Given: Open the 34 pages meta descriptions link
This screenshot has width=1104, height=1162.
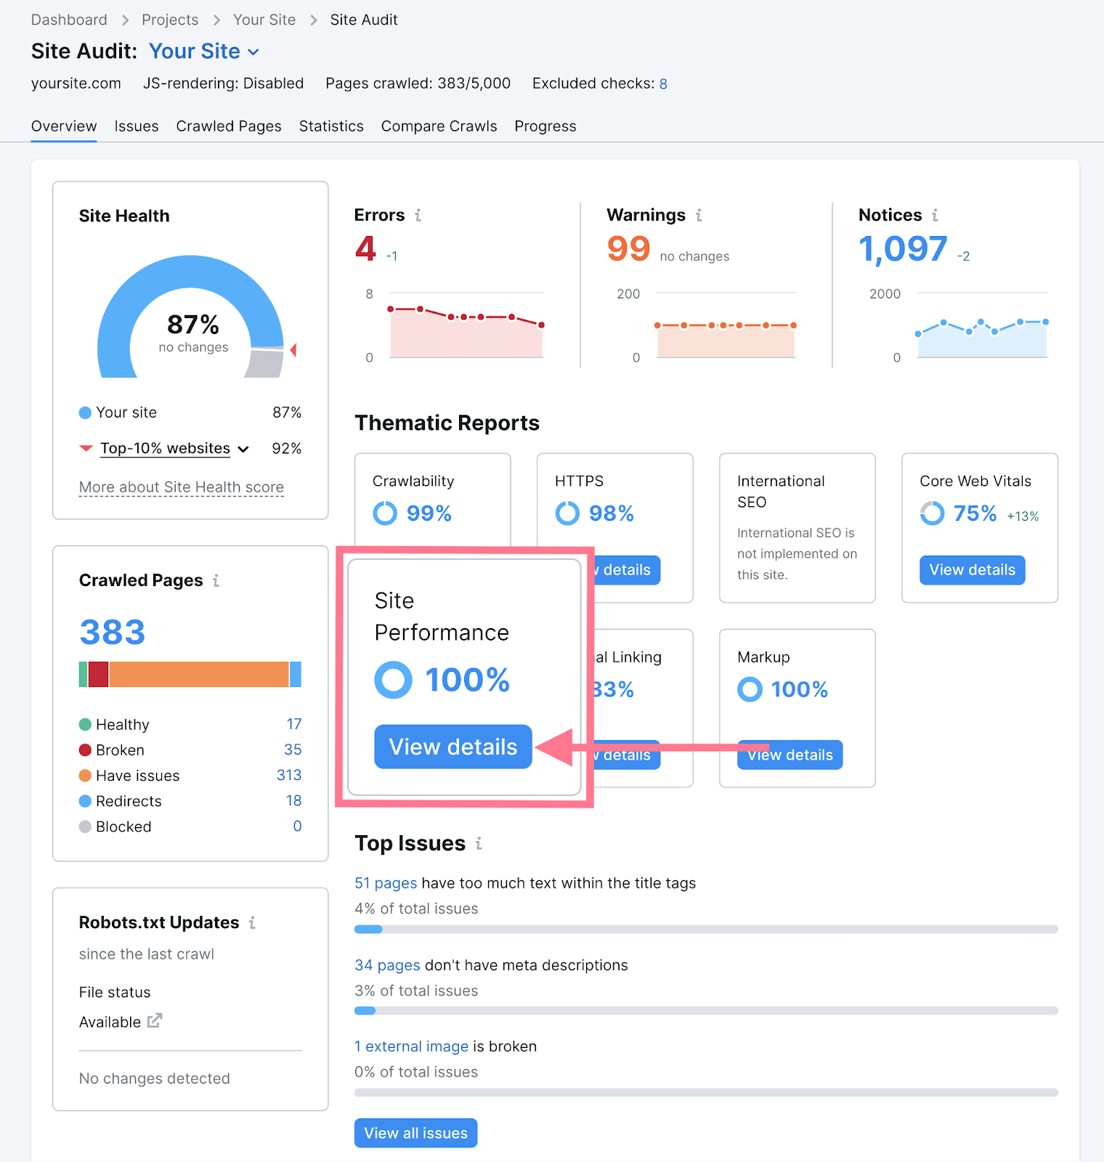Looking at the screenshot, I should click(x=387, y=965).
